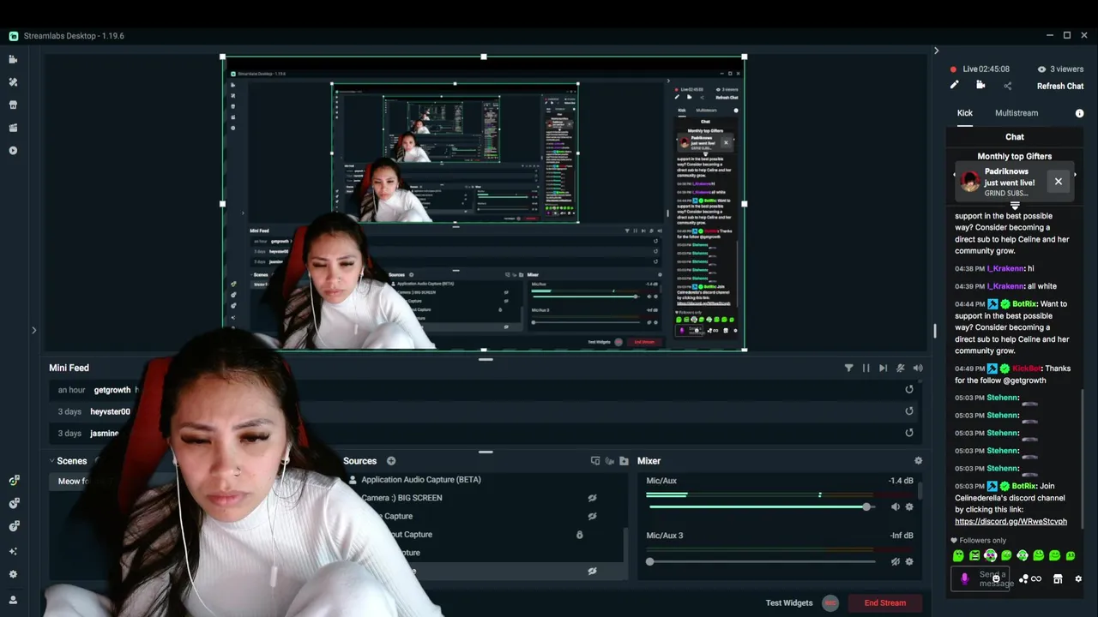
Task: Switch to the Multistream tab
Action: point(1017,113)
